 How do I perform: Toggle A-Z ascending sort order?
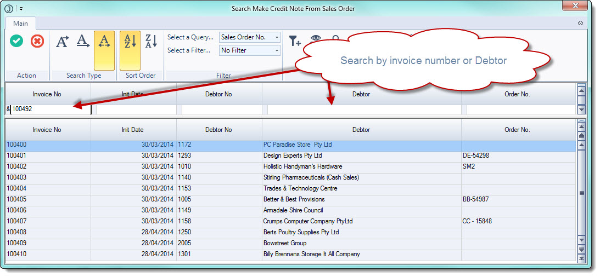click(130, 50)
